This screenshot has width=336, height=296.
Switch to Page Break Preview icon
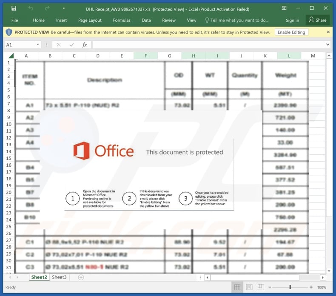[261, 287]
